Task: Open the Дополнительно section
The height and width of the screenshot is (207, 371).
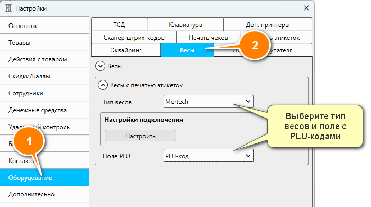Action: (44, 194)
